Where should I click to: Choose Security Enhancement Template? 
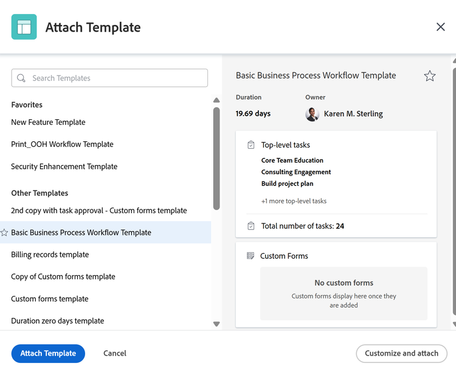(64, 166)
